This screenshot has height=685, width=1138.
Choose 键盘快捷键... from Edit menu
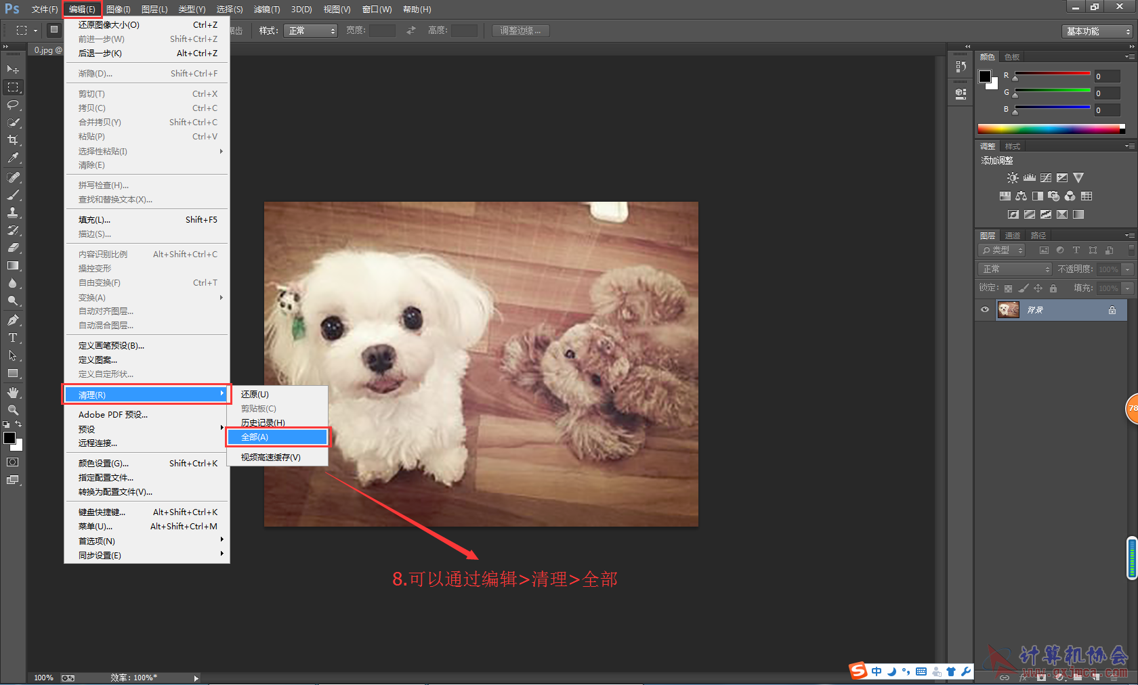pos(147,512)
